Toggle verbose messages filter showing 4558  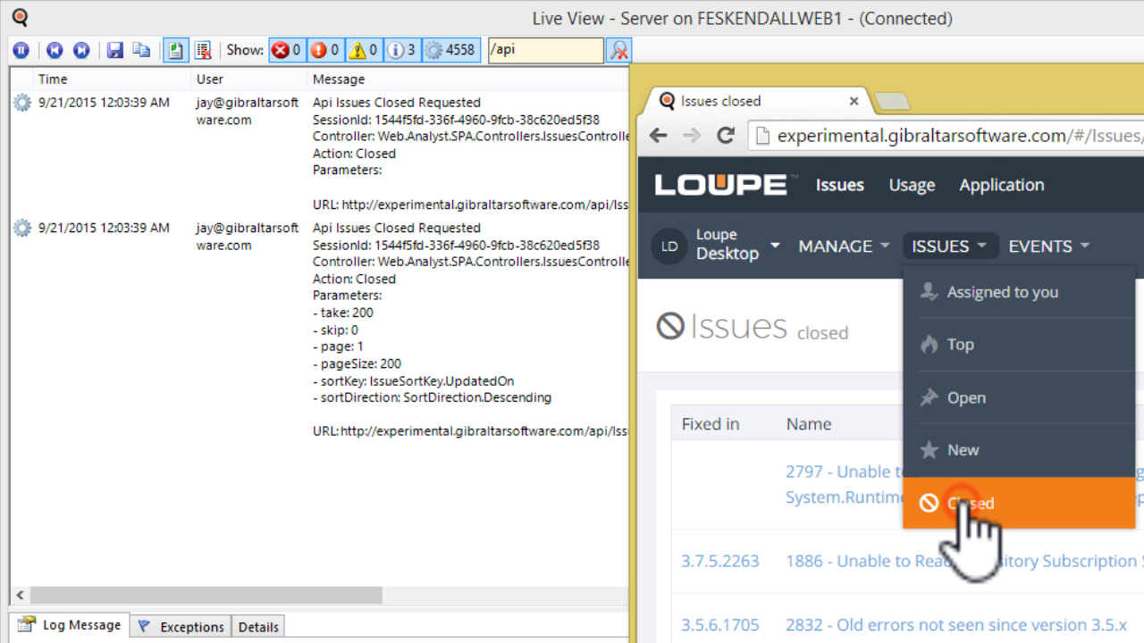450,50
